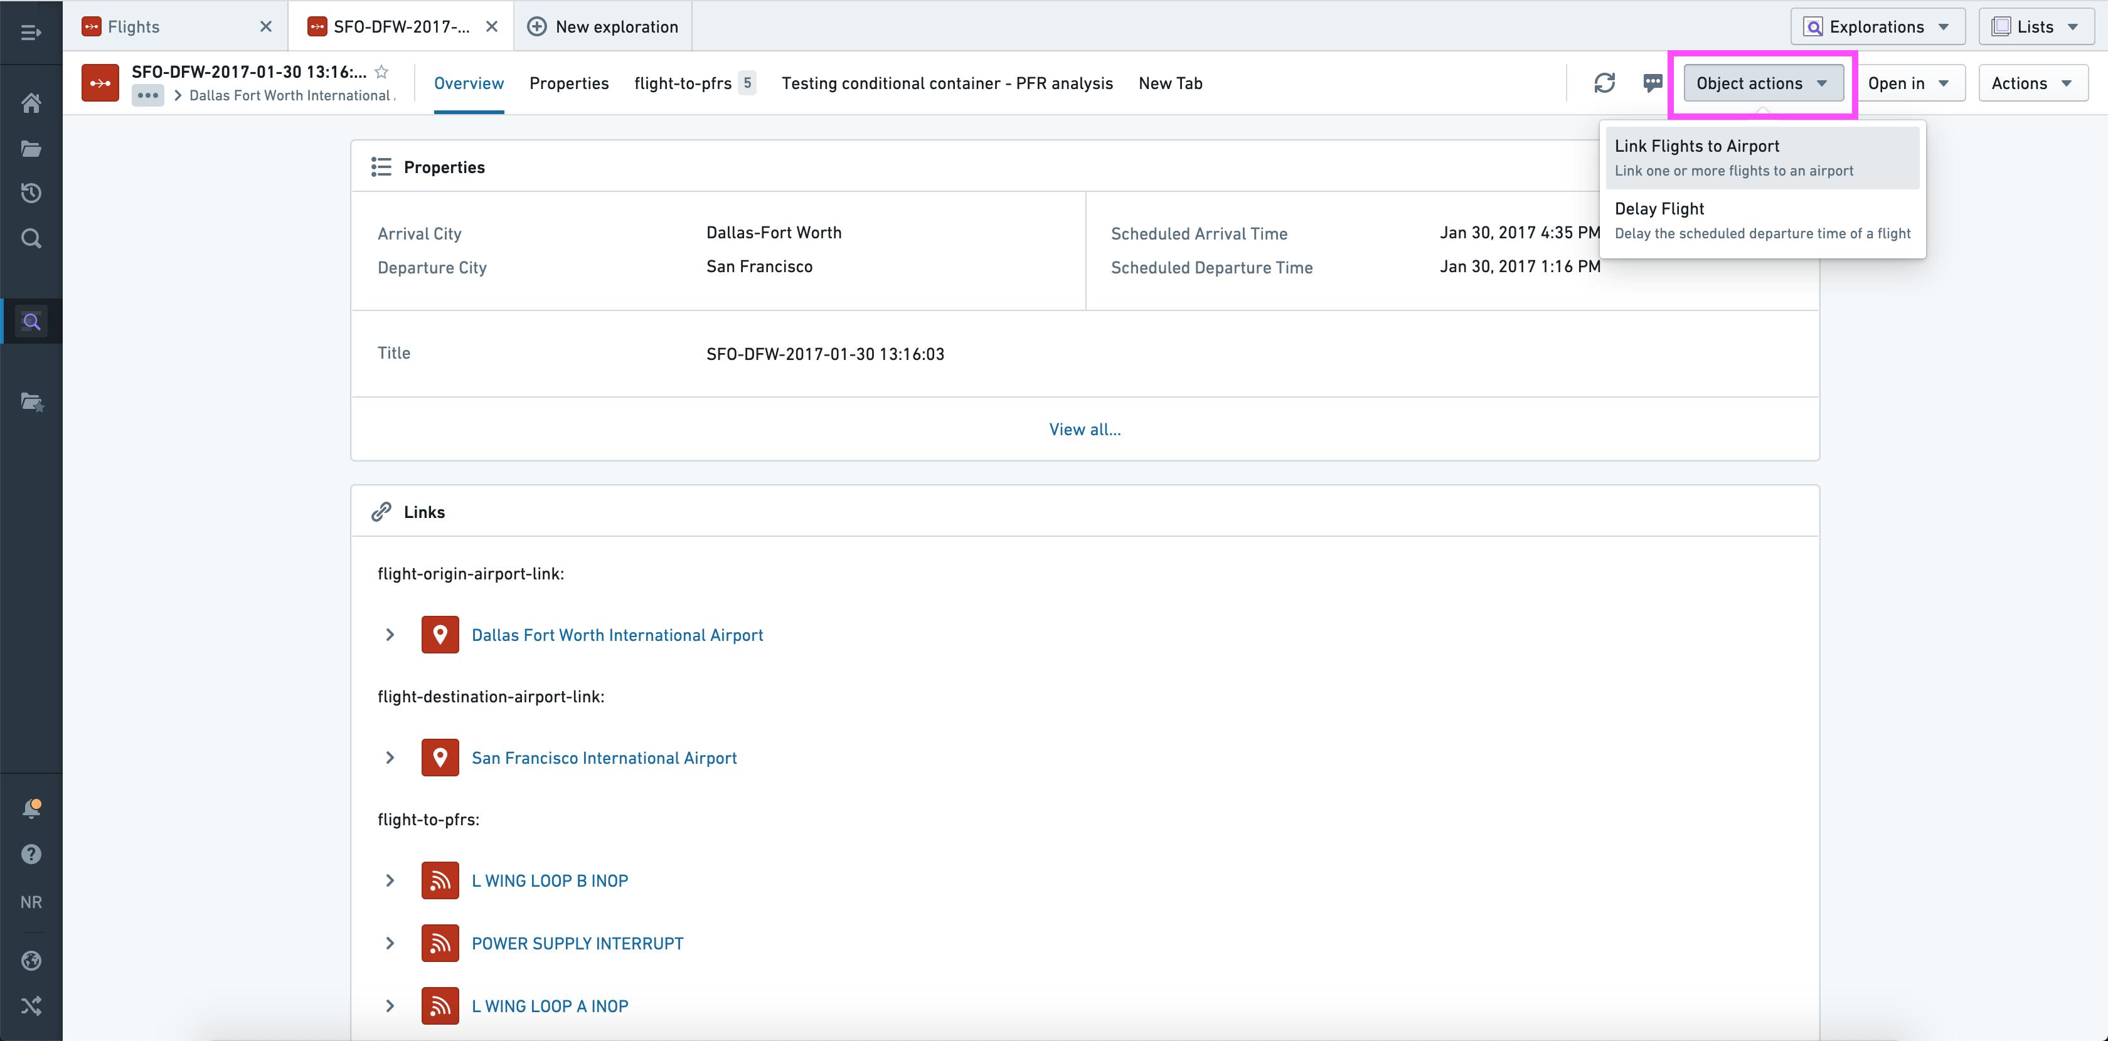
Task: Open notifications bell icon
Action: (31, 809)
